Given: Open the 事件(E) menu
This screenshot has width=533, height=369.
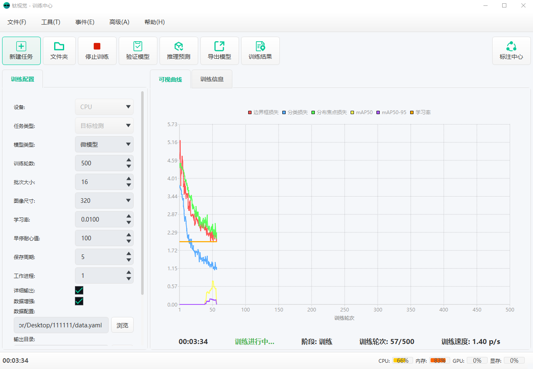Looking at the screenshot, I should tap(85, 22).
